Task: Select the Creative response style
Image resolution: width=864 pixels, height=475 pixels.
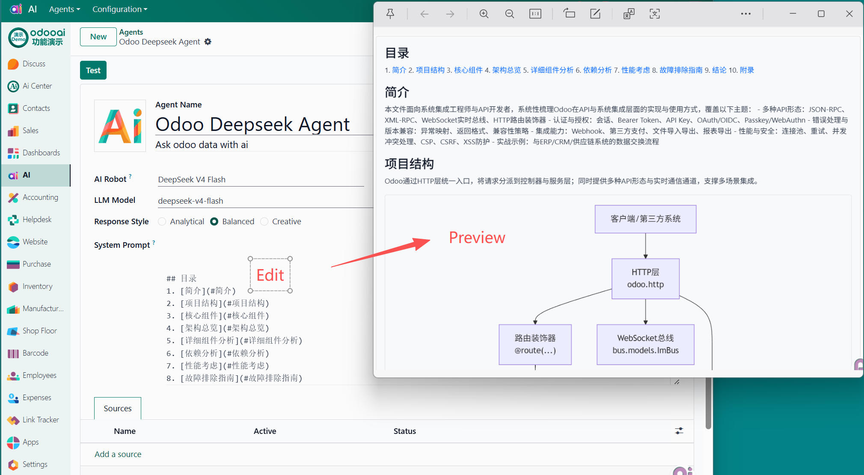Action: [x=264, y=221]
